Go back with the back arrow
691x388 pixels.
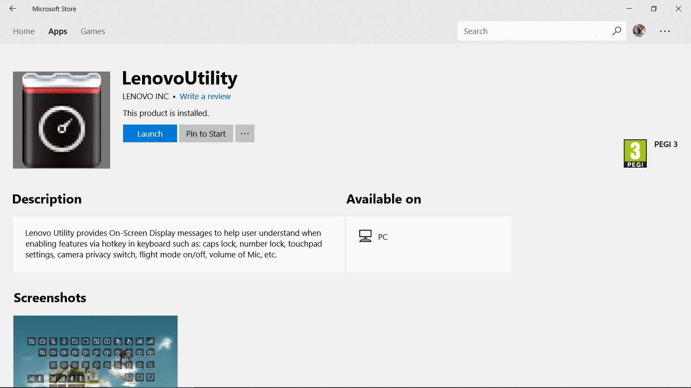tap(13, 9)
